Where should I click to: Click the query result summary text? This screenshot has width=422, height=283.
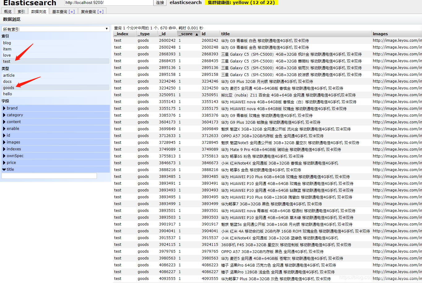tap(159, 28)
